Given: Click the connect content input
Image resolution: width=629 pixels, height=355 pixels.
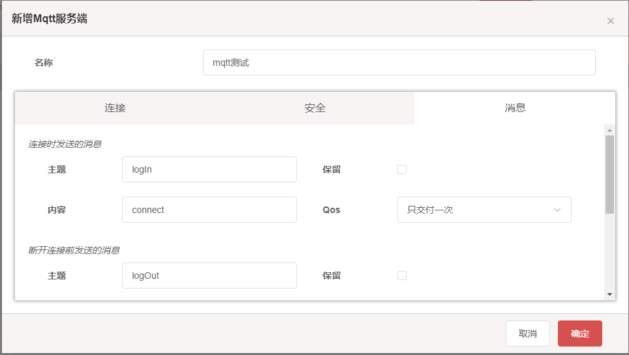Looking at the screenshot, I should [209, 210].
